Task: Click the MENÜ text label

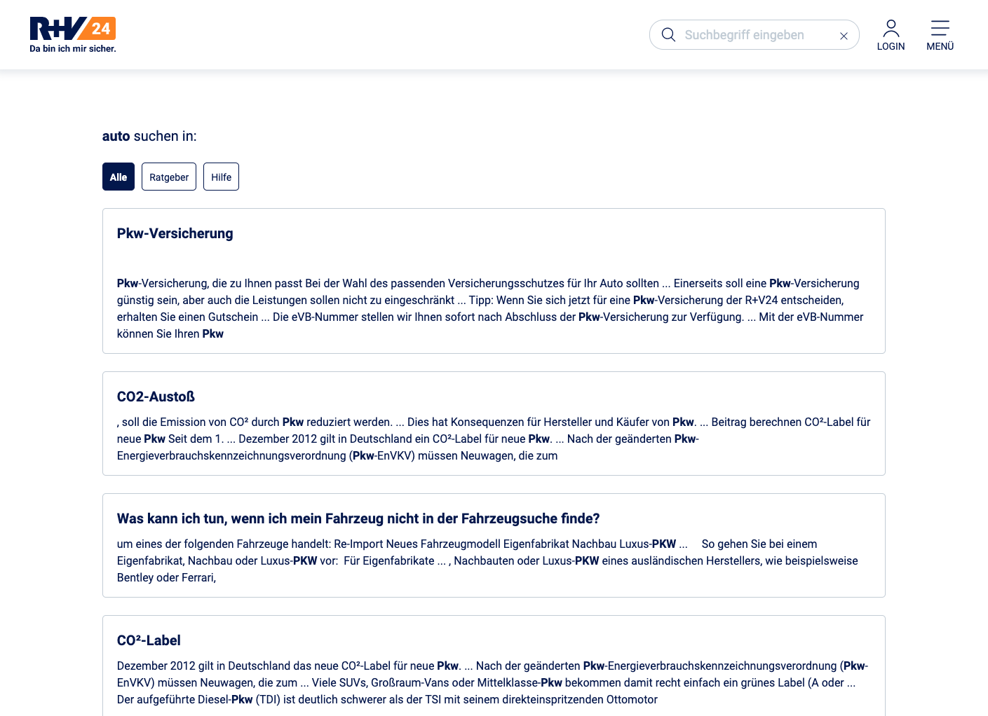Action: coord(940,46)
